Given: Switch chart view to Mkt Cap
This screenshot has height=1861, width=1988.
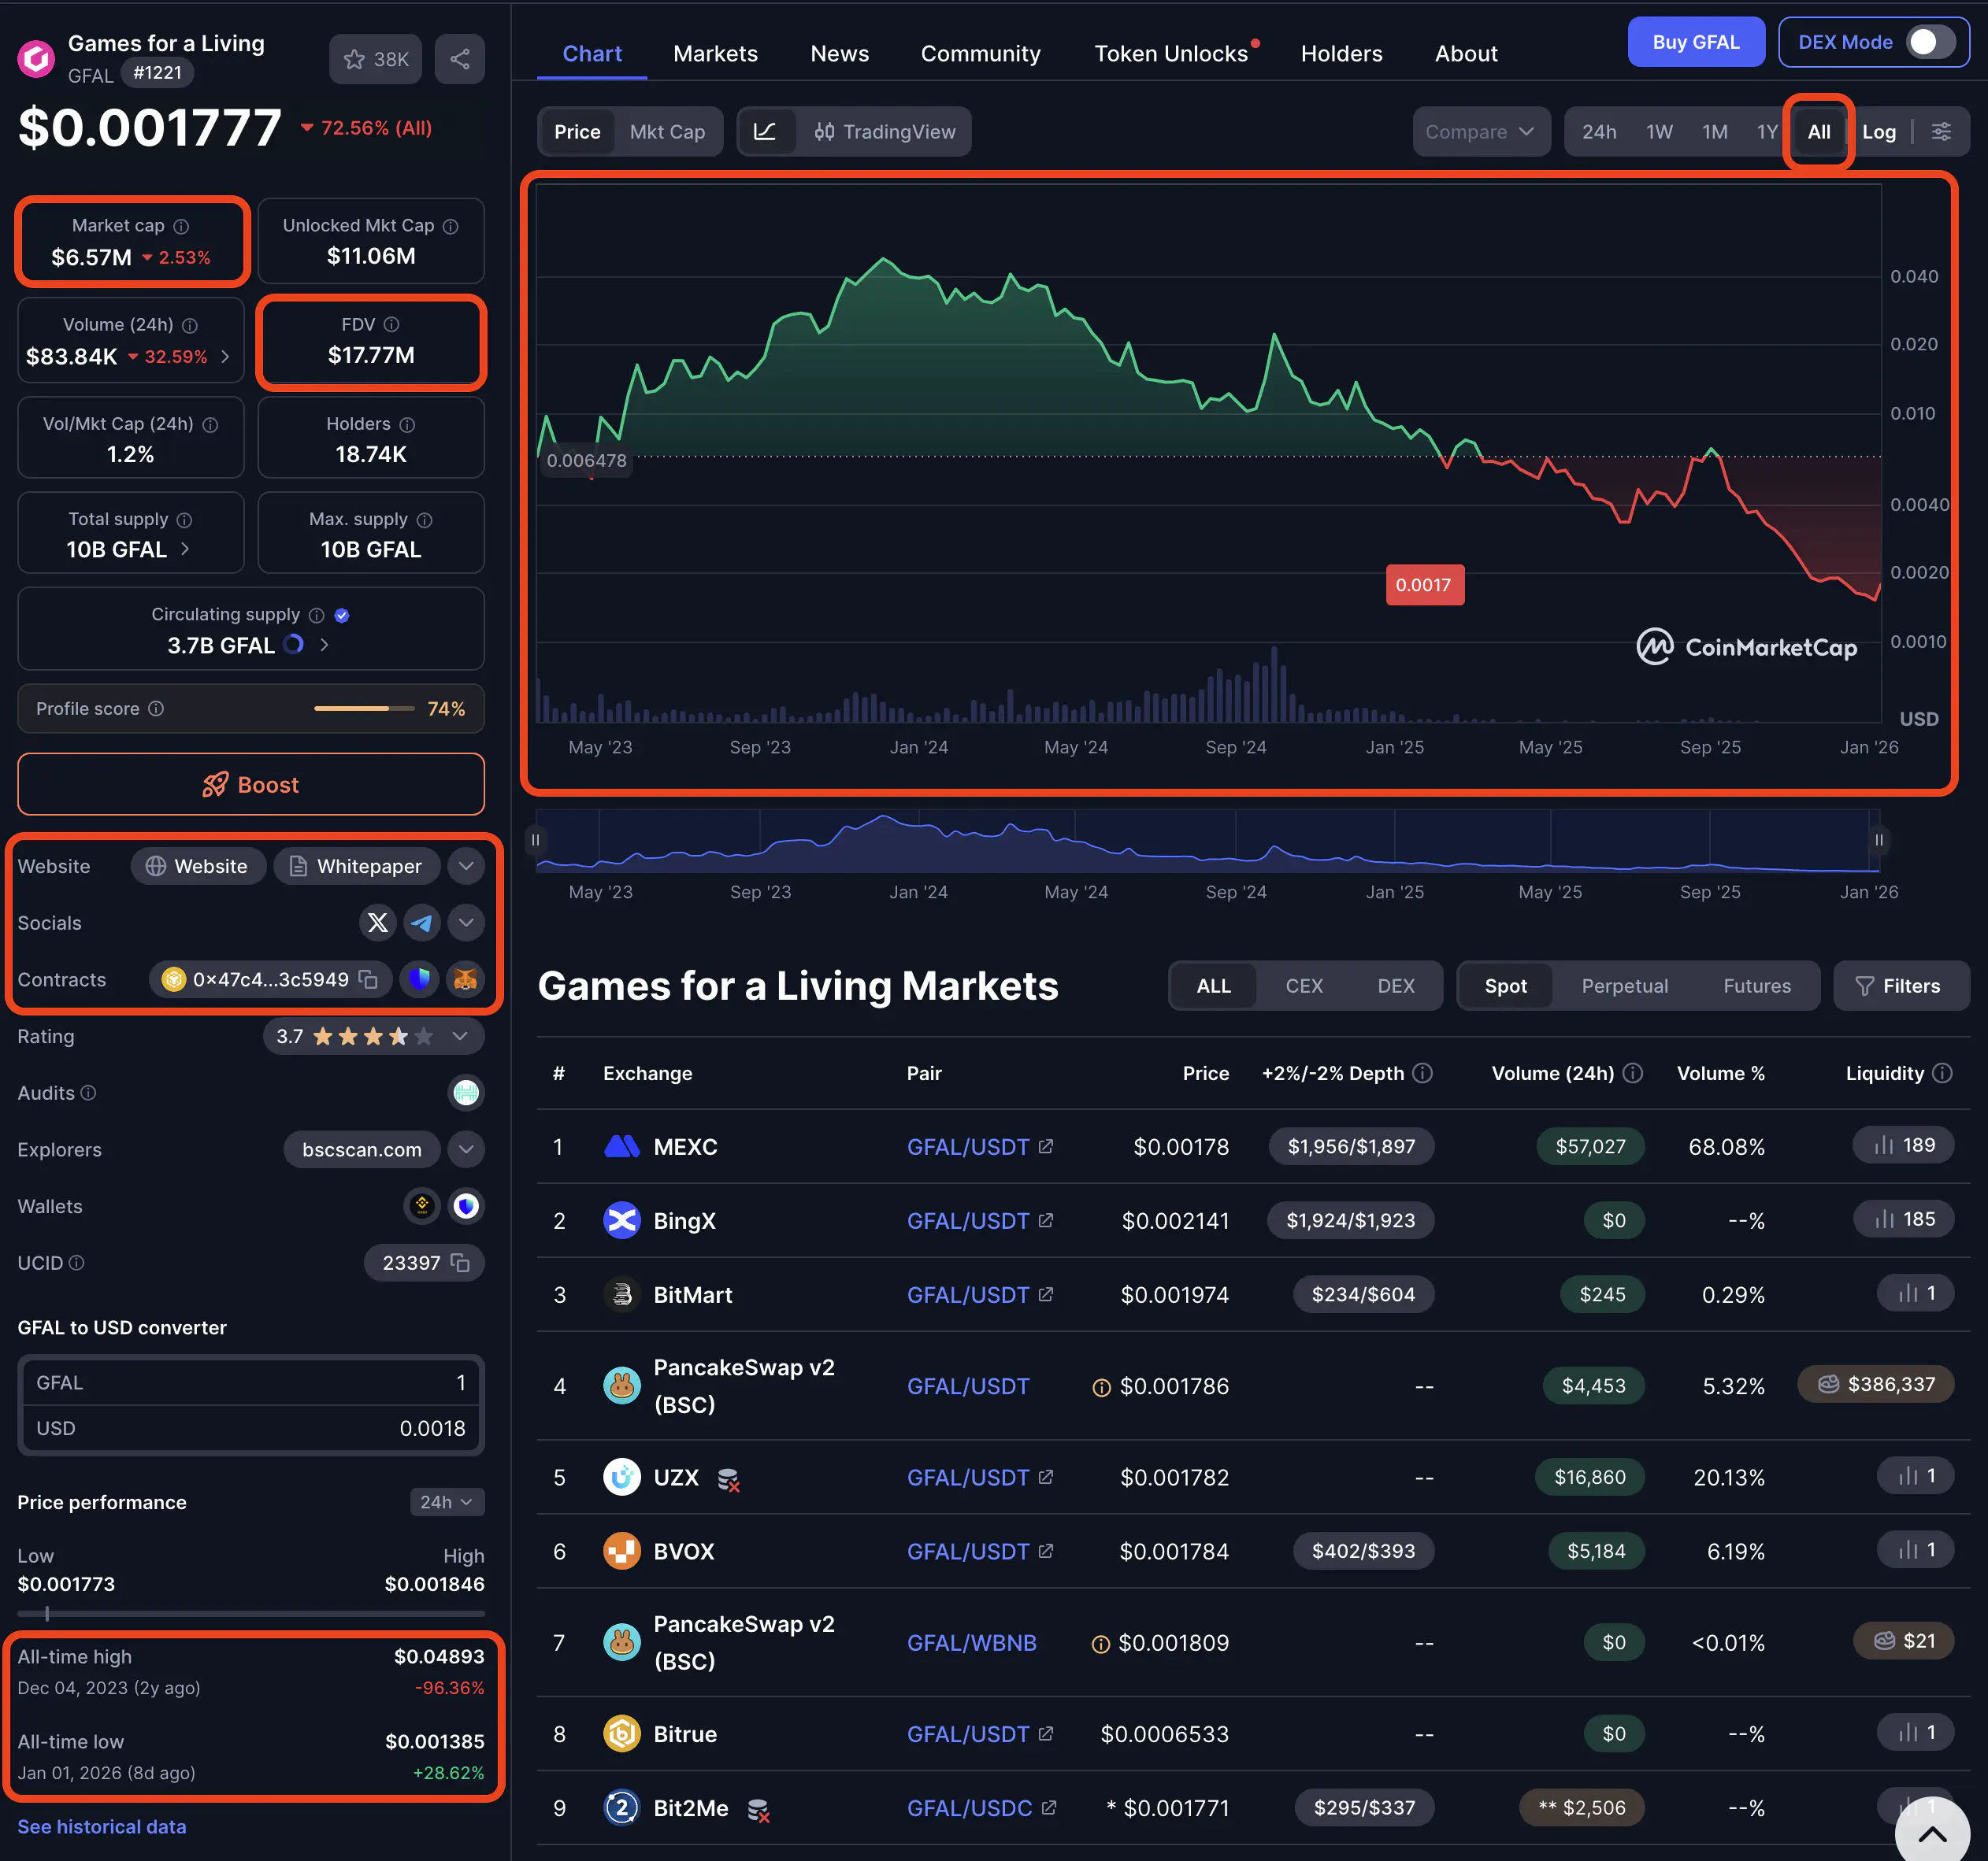Looking at the screenshot, I should (667, 132).
